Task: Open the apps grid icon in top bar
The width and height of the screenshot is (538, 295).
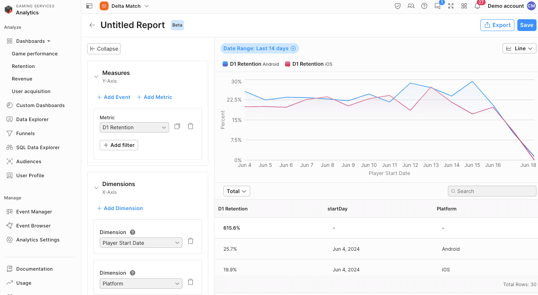Action: [464, 6]
